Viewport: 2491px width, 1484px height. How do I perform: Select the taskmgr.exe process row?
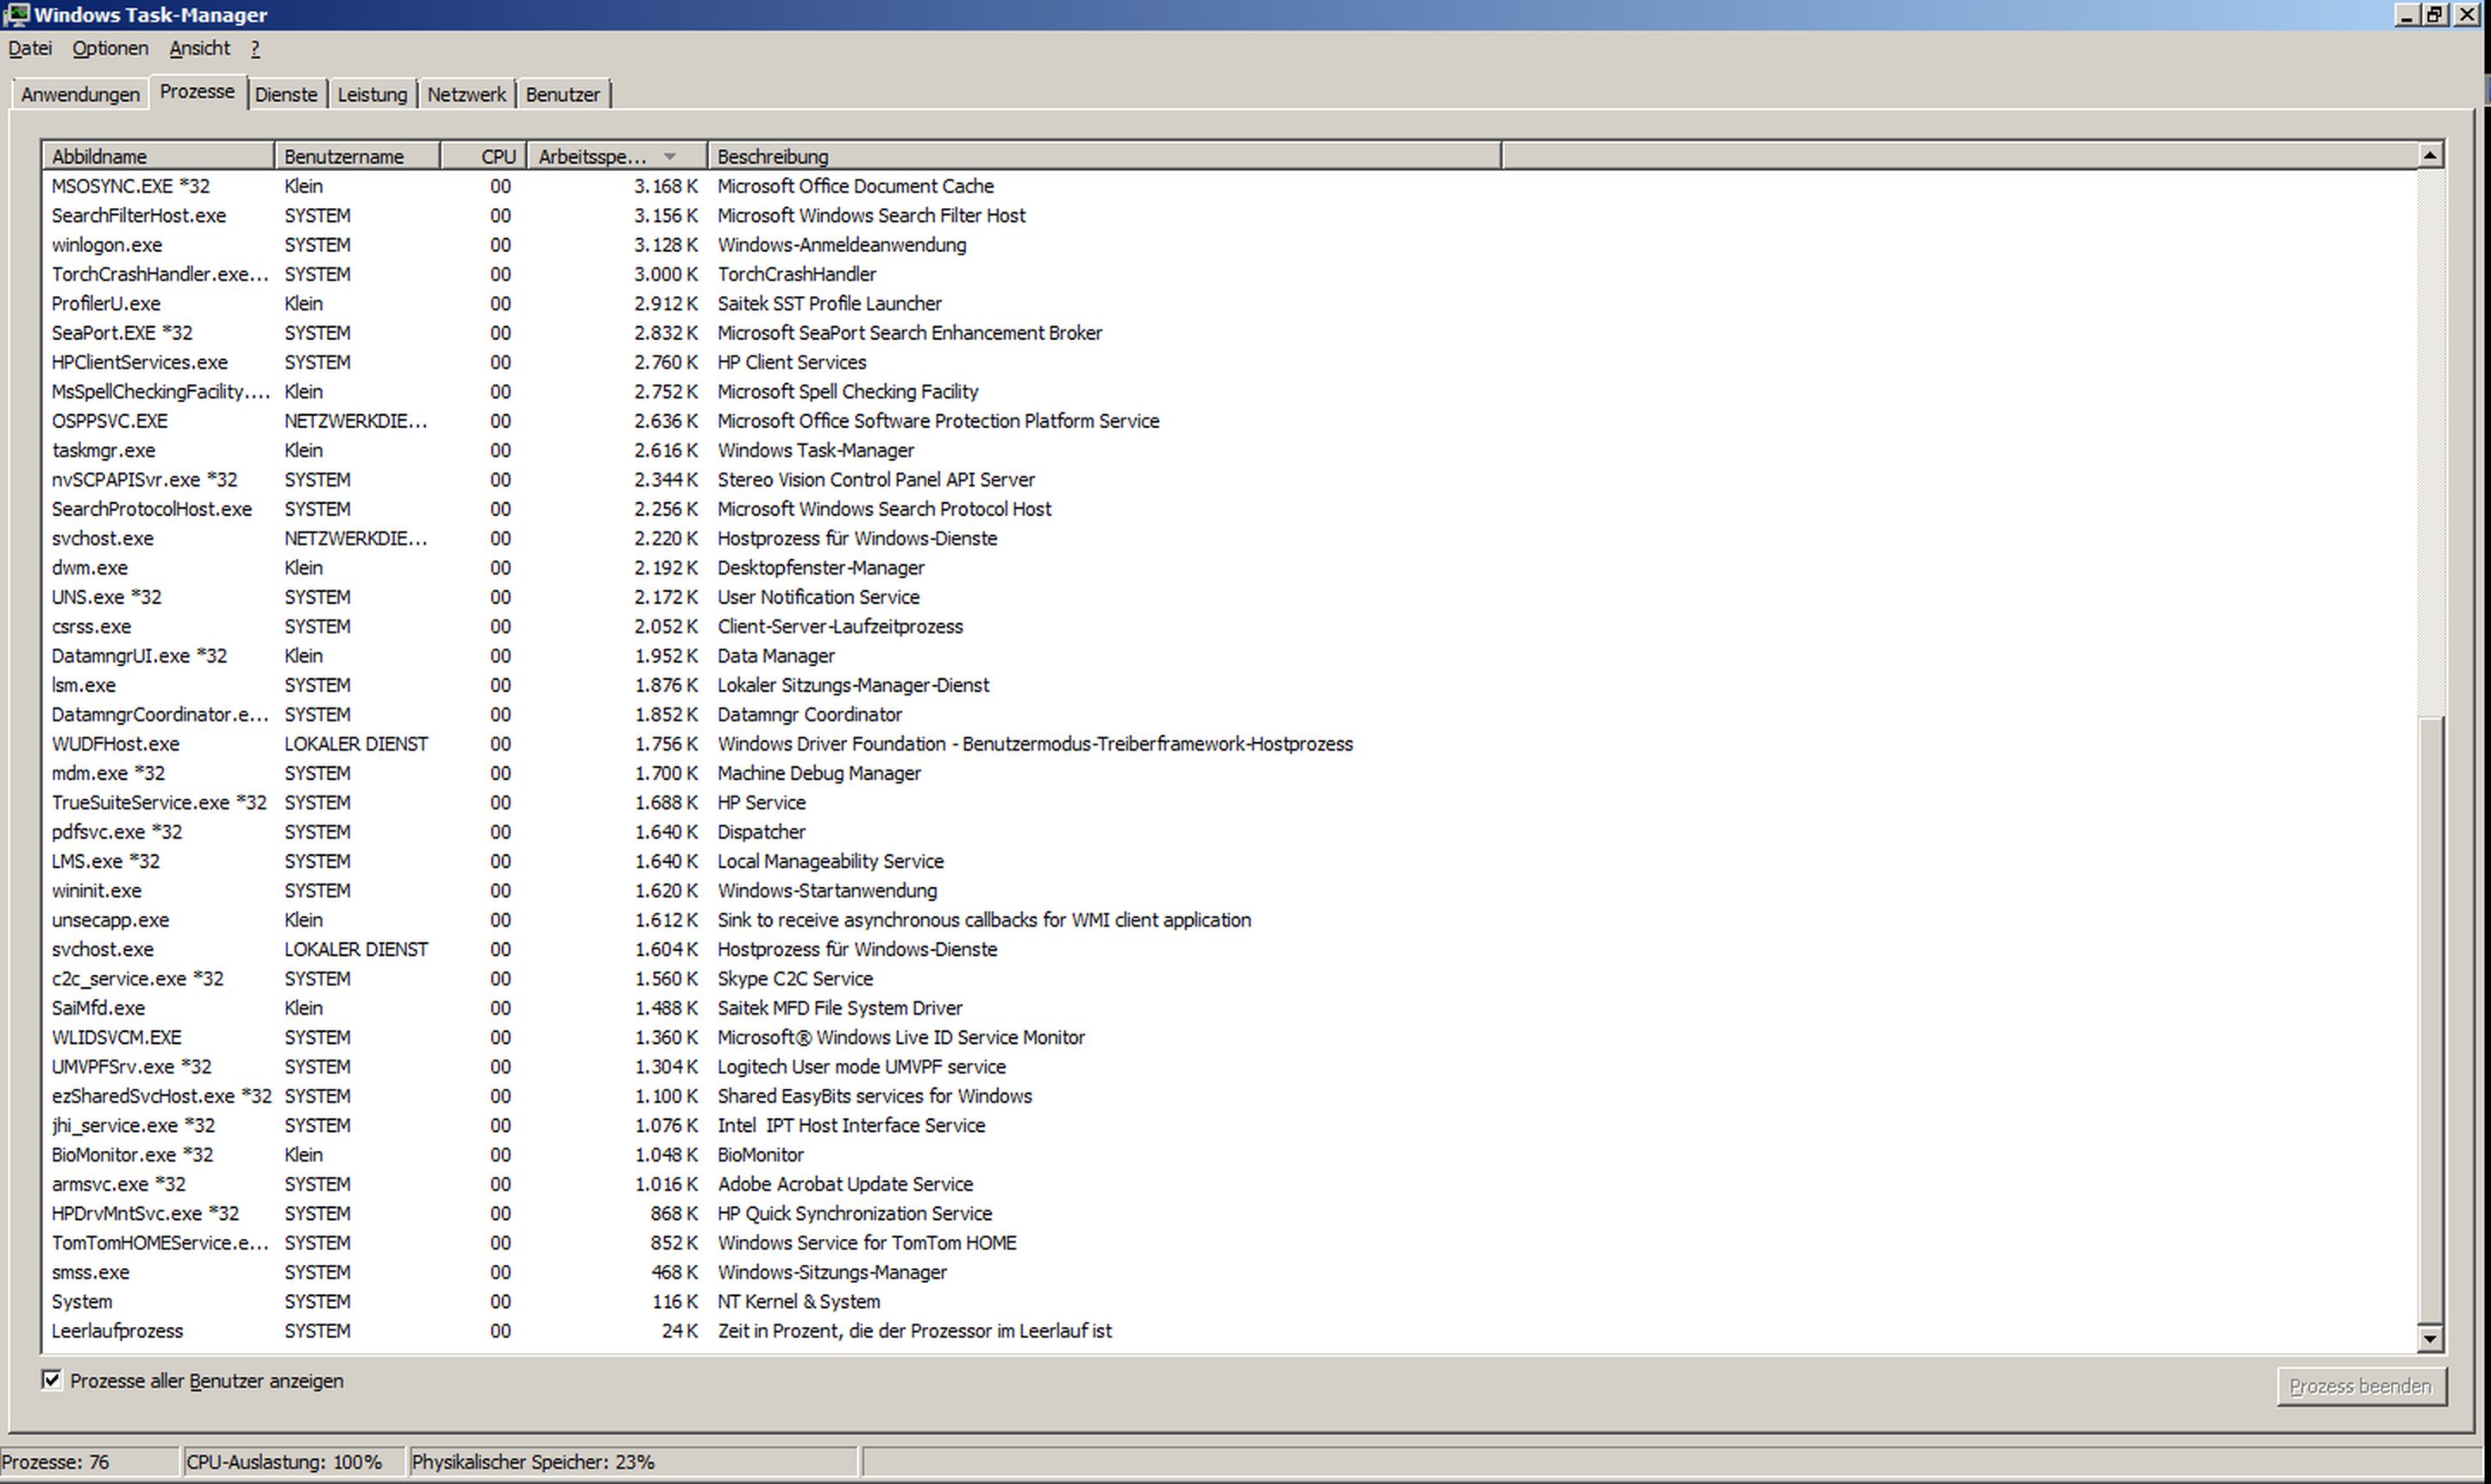(104, 451)
